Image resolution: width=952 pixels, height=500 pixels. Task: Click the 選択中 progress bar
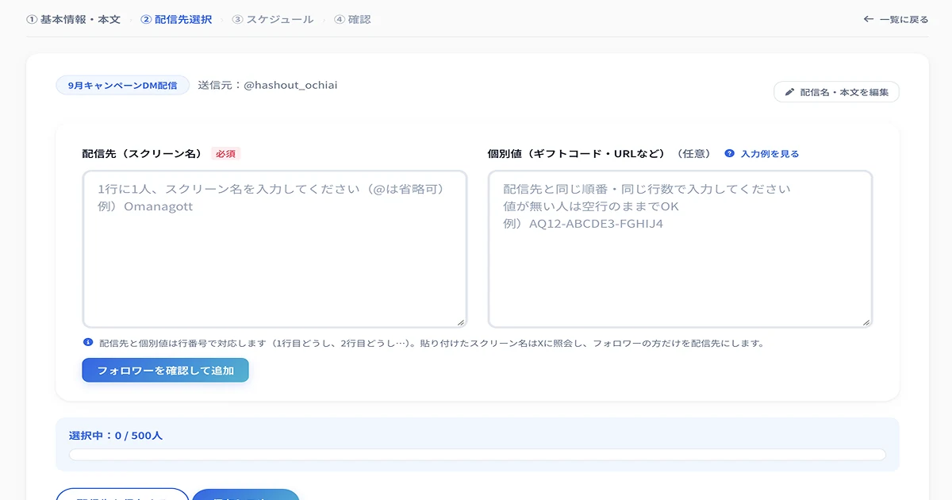[x=477, y=455]
